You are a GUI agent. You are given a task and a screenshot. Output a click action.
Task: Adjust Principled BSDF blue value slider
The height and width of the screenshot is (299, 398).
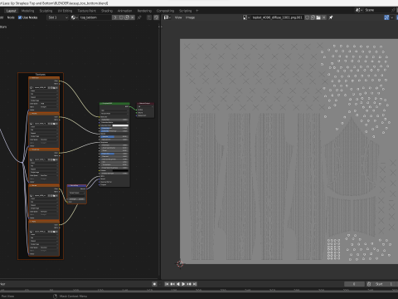pos(114,137)
